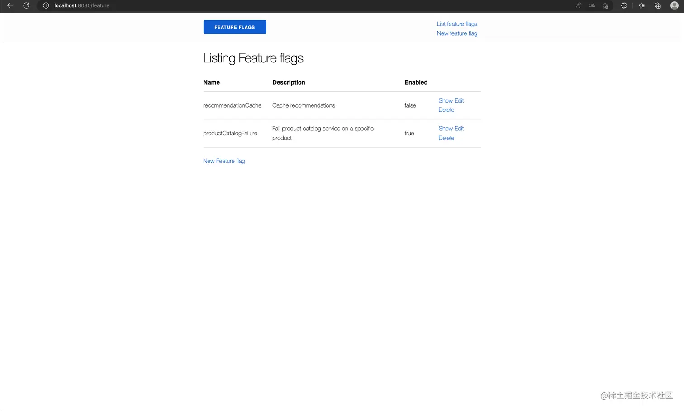
Task: Select the Fail product catalog service description
Action: point(323,133)
